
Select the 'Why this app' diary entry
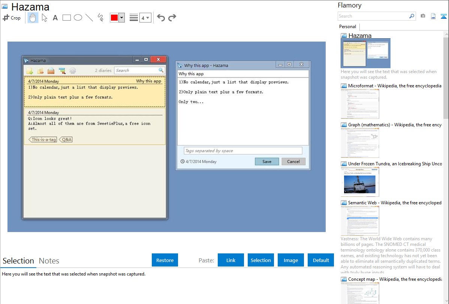(x=95, y=92)
